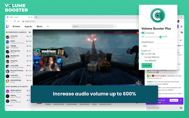Click the English stream tag
Viewport: 189px width, 118px height.
pos(48,104)
